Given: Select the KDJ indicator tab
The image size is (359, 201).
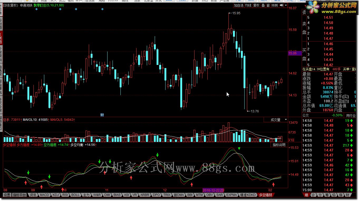Looking at the screenshot, I should (56, 195).
